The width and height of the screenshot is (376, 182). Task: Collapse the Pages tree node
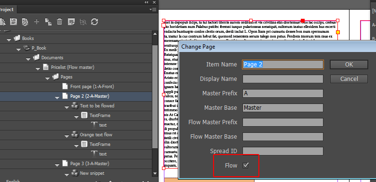pos(47,78)
